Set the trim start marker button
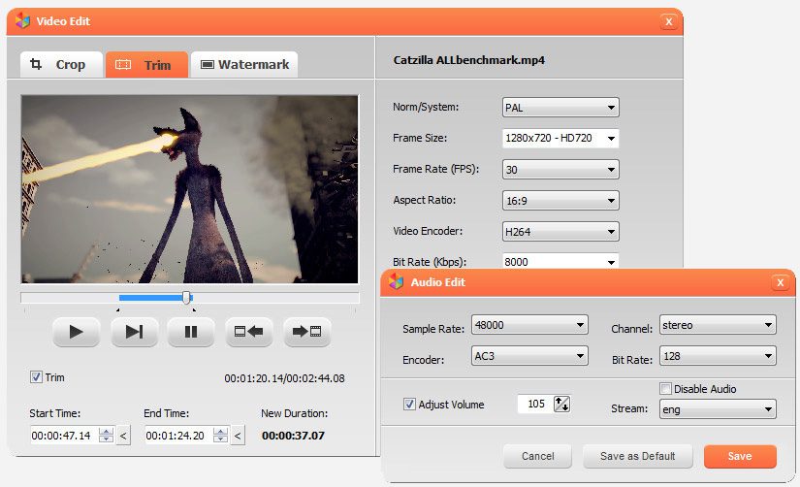The width and height of the screenshot is (800, 487). [x=248, y=332]
